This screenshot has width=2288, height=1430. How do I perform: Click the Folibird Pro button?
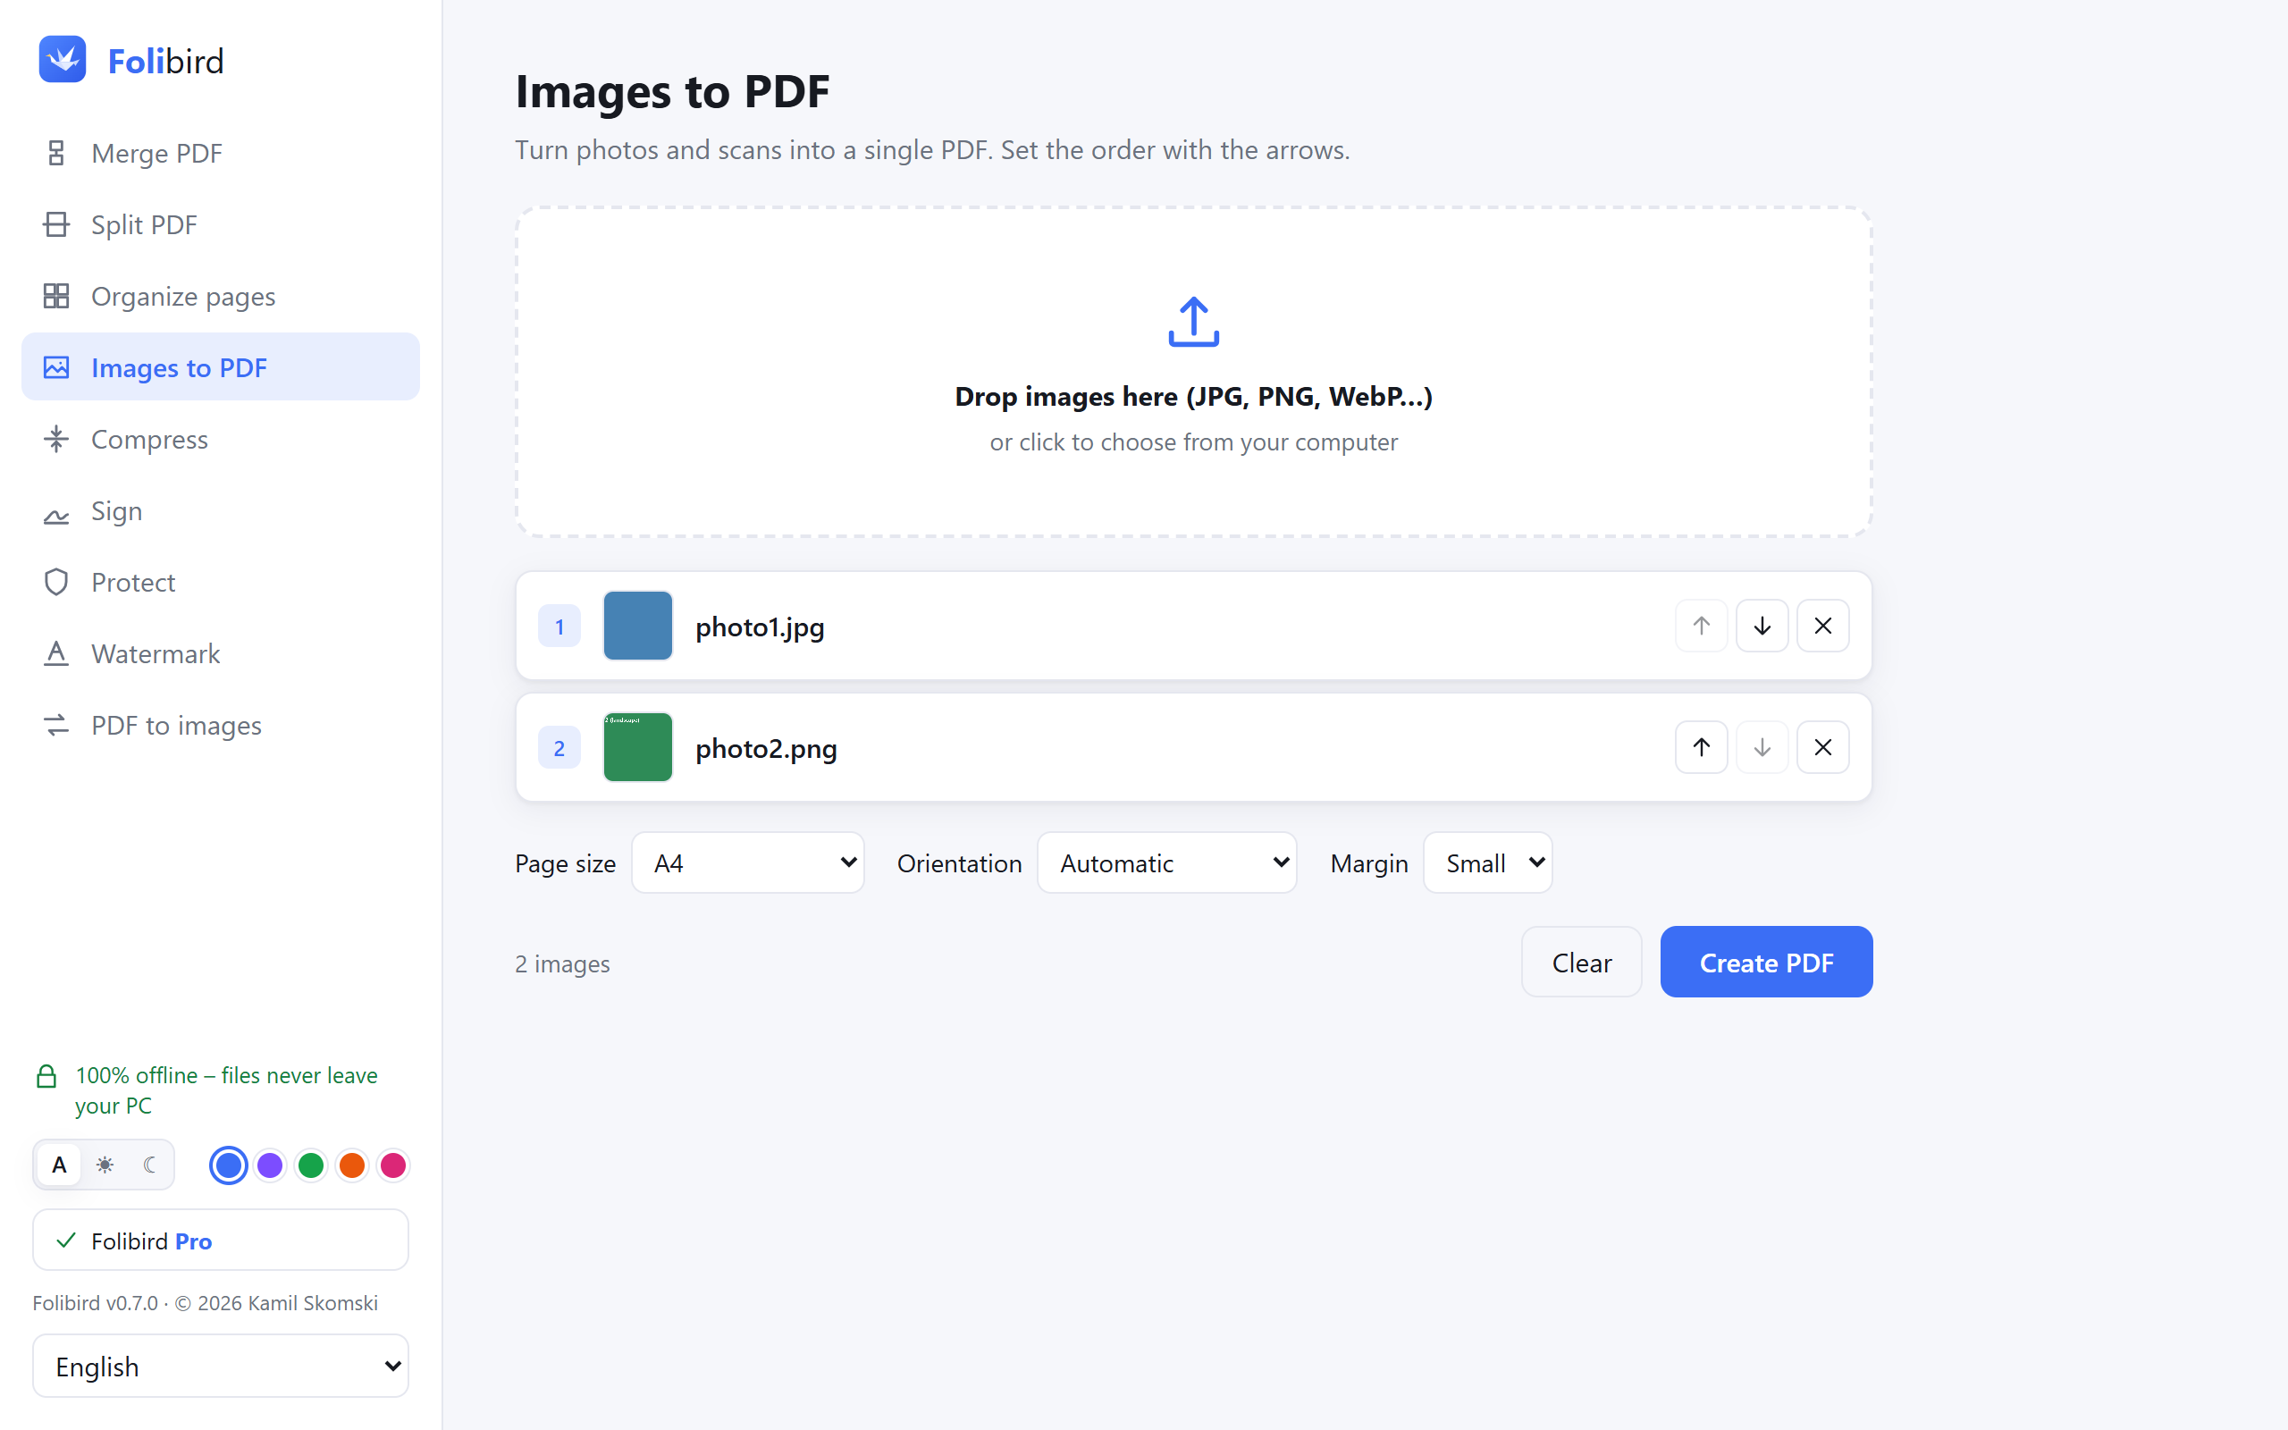tap(220, 1240)
